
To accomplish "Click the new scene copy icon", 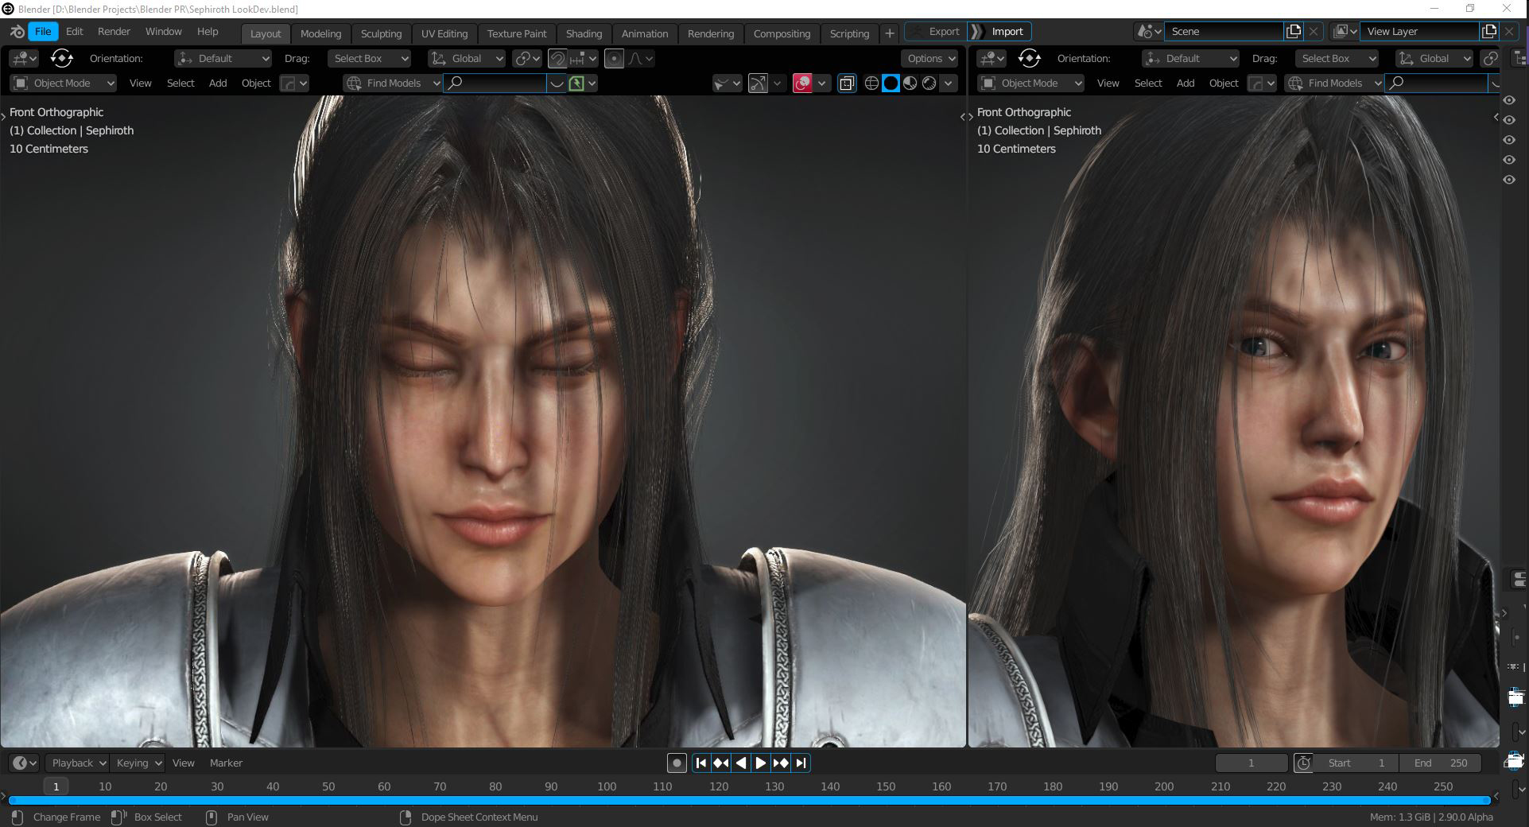I will [x=1294, y=32].
